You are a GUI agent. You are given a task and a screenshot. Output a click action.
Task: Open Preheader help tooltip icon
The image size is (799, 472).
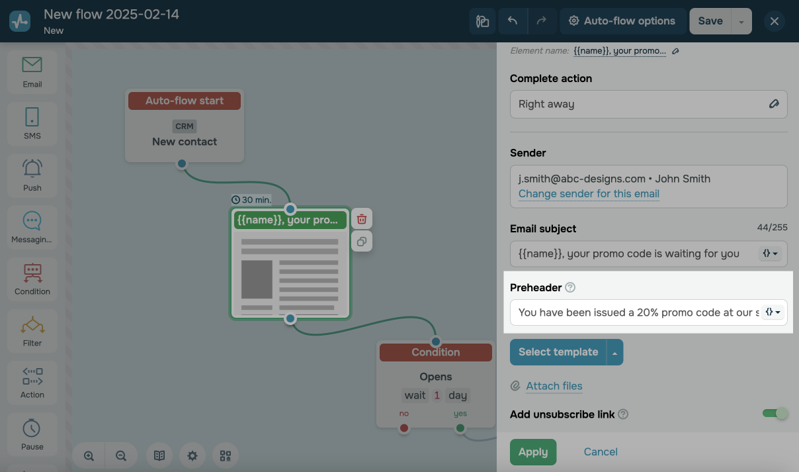coord(570,287)
